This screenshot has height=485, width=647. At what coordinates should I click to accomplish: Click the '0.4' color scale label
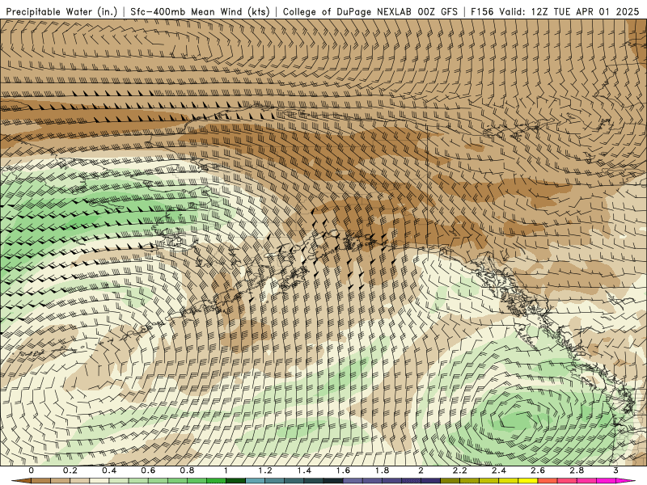tap(109, 470)
